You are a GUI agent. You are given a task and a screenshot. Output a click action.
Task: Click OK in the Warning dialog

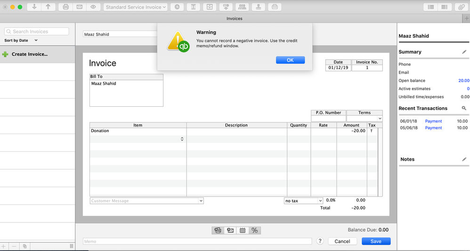[x=290, y=60]
